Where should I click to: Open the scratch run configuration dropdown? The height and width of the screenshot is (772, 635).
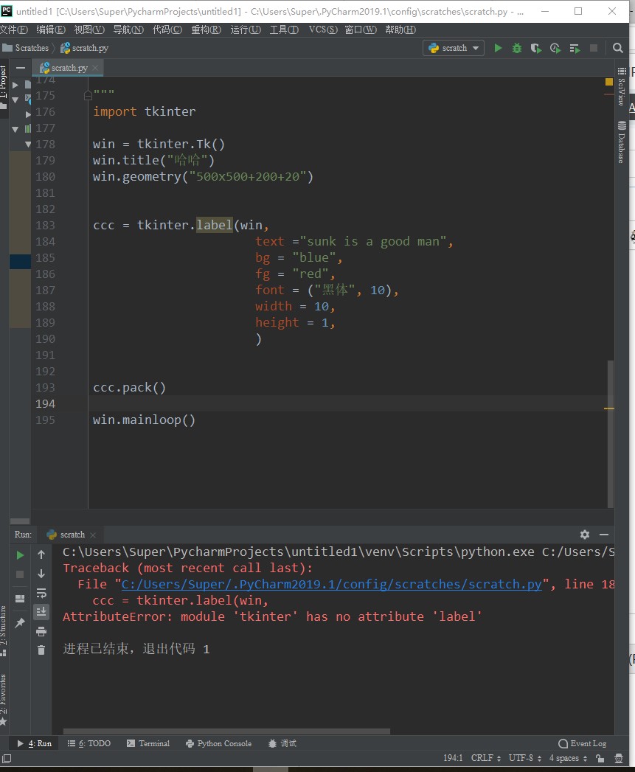tap(454, 48)
